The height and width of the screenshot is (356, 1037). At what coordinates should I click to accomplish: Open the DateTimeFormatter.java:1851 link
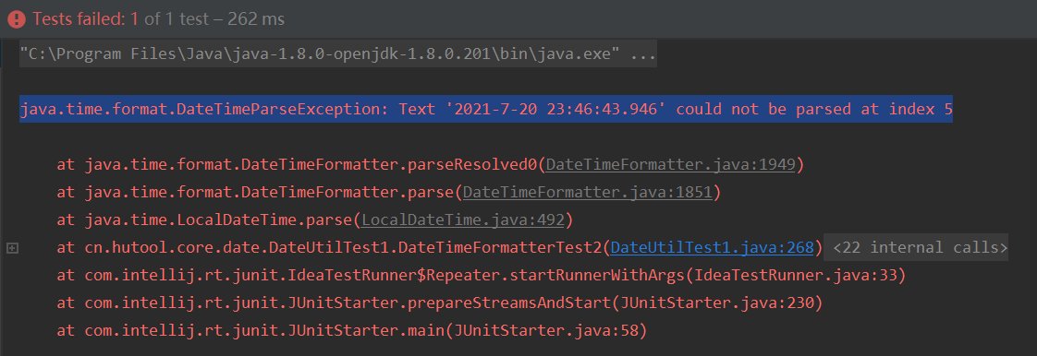click(x=587, y=193)
